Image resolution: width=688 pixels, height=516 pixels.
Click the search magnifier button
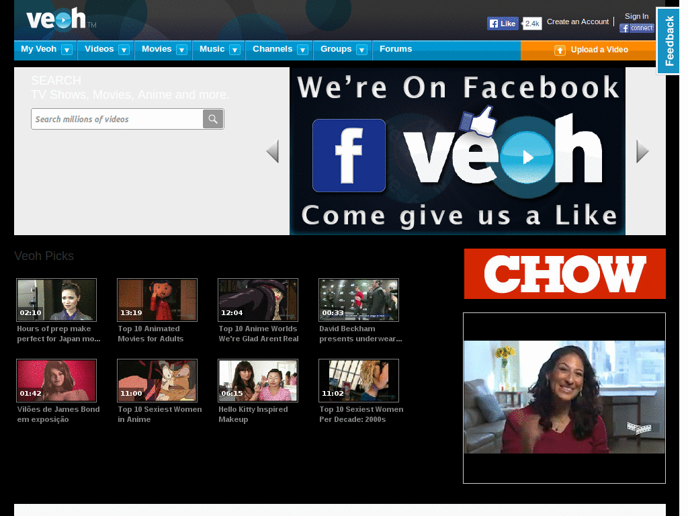coord(213,119)
